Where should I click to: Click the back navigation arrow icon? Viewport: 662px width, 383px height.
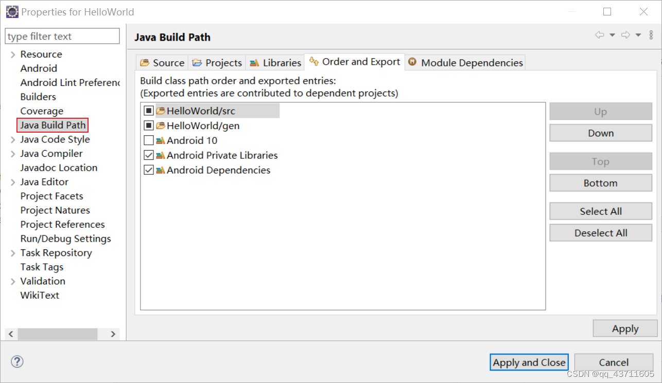(599, 34)
